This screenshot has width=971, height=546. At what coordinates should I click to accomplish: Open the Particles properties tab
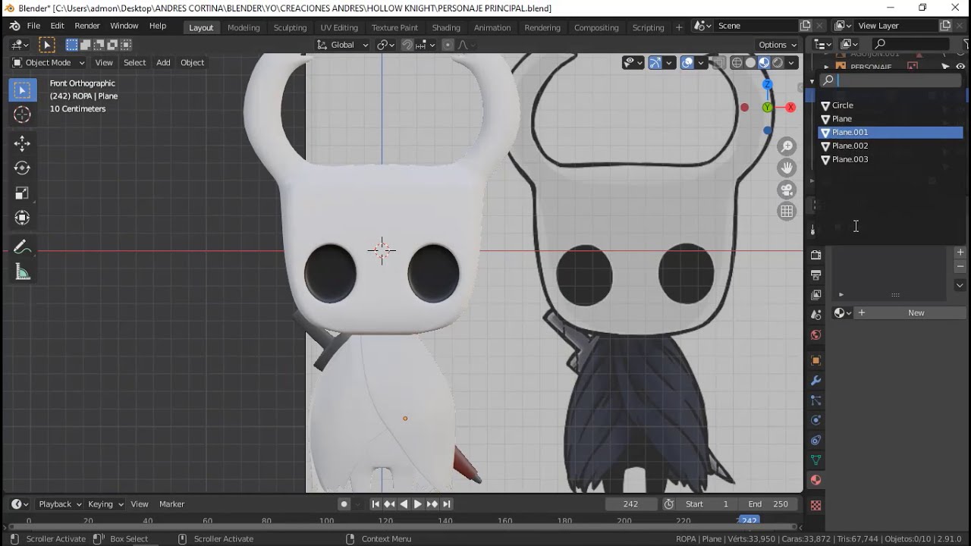click(816, 400)
